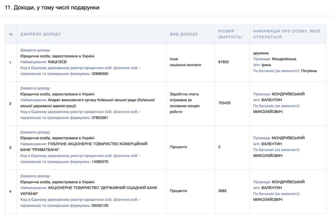Select registry code 00032129
This screenshot has height=218, width=333.
click(x=100, y=205)
